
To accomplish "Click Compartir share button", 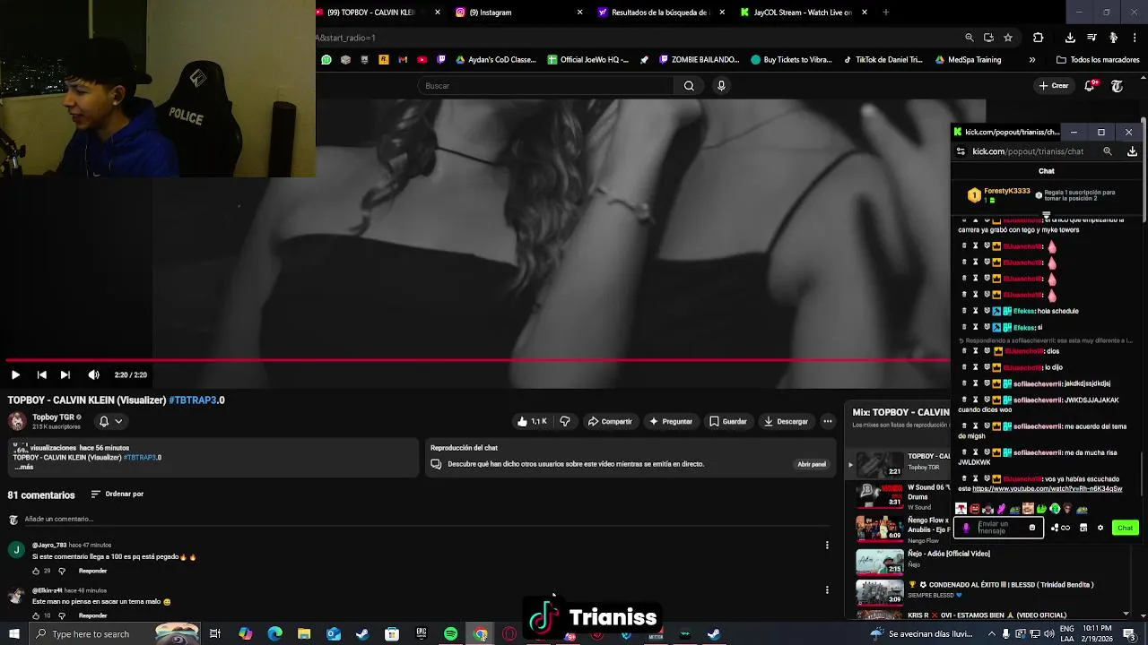I will click(x=610, y=421).
